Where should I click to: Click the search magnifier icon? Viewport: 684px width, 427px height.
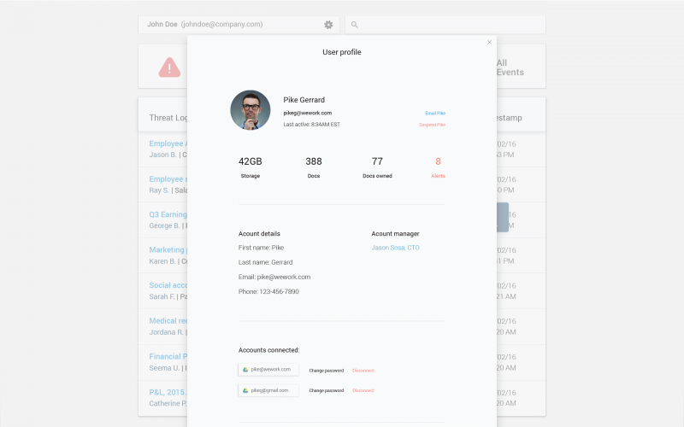point(355,25)
